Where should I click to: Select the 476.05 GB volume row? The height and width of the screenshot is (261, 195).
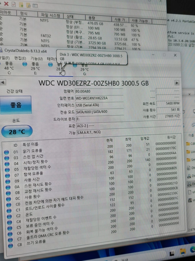click(70, 23)
